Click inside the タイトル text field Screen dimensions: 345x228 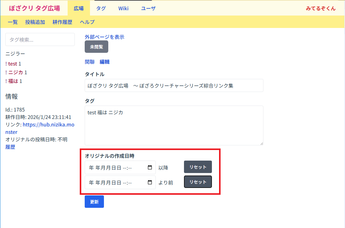tap(174, 86)
